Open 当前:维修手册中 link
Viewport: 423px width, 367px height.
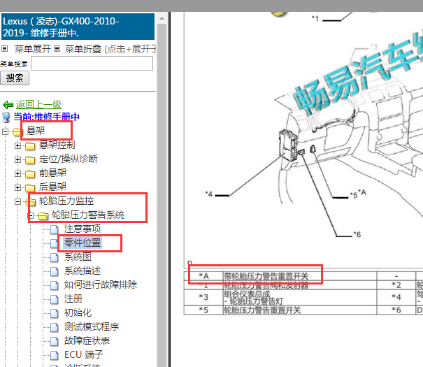click(x=46, y=117)
